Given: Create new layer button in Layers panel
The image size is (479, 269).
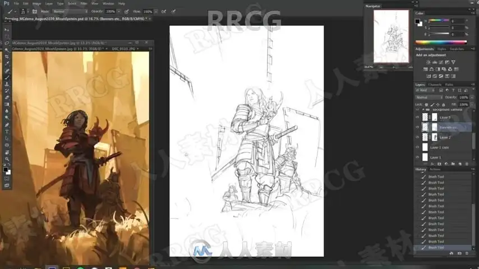Looking at the screenshot, I should tap(460, 164).
